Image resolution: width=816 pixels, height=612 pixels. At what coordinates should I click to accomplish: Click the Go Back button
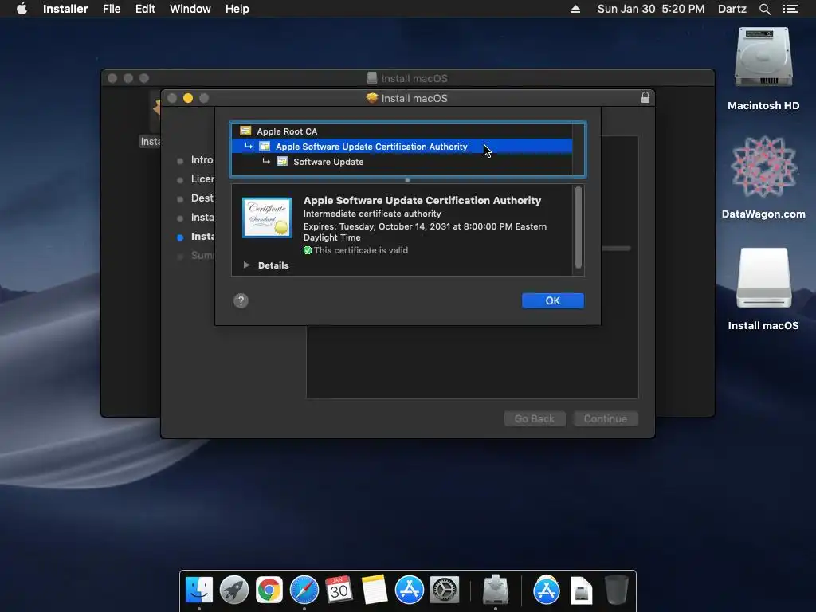click(x=535, y=418)
